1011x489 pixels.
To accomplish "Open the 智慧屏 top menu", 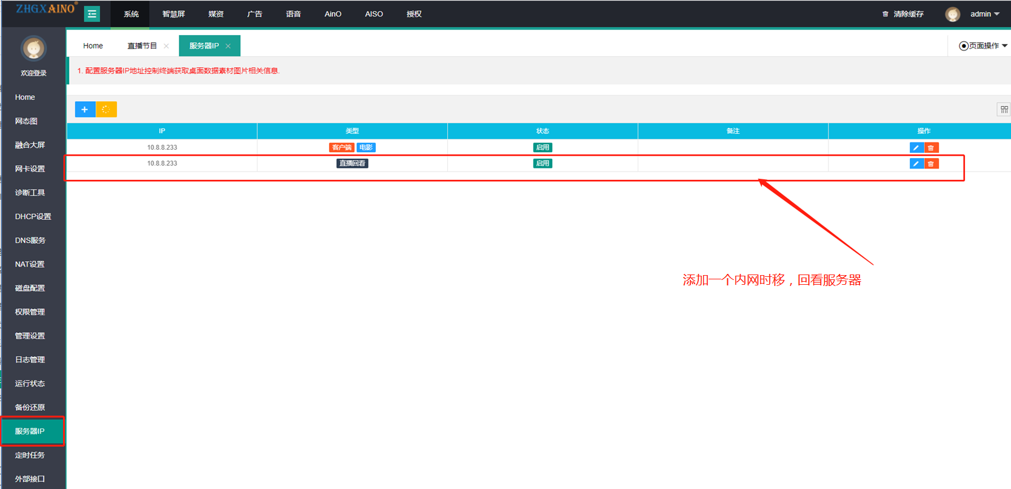I will (x=173, y=14).
